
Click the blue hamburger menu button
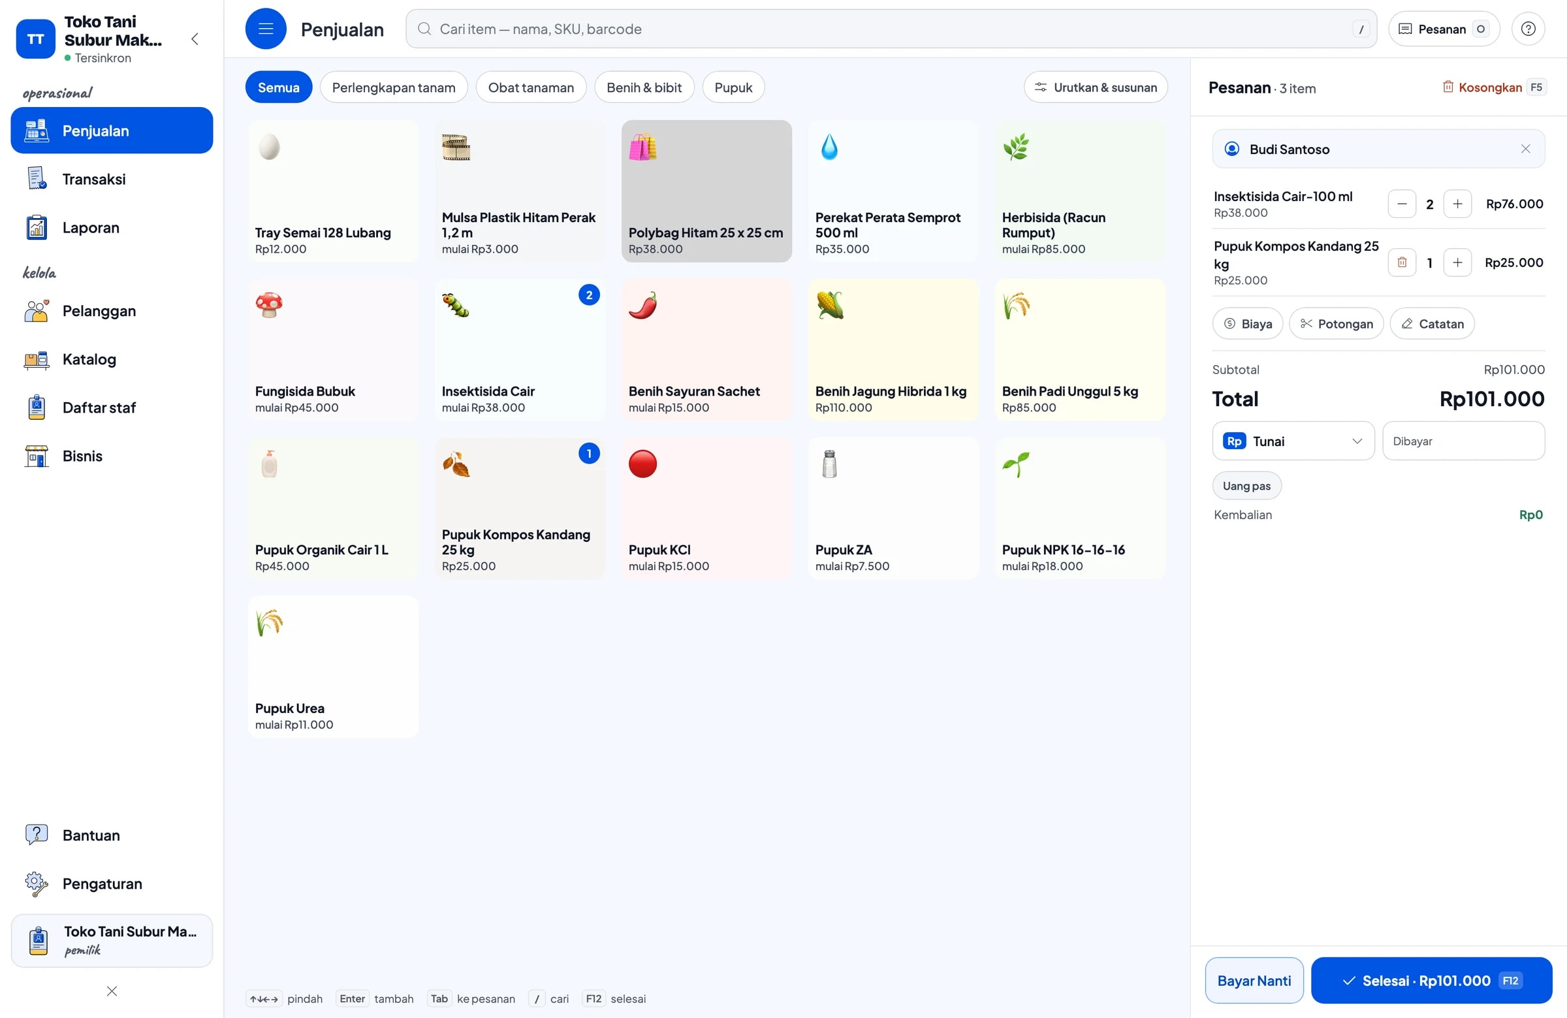point(265,29)
